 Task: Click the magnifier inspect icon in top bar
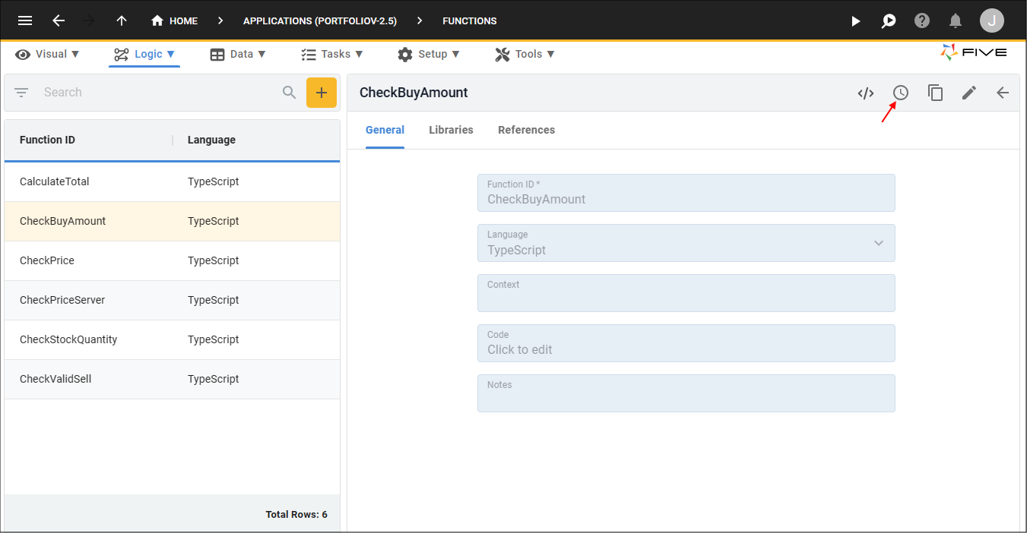[x=889, y=21]
